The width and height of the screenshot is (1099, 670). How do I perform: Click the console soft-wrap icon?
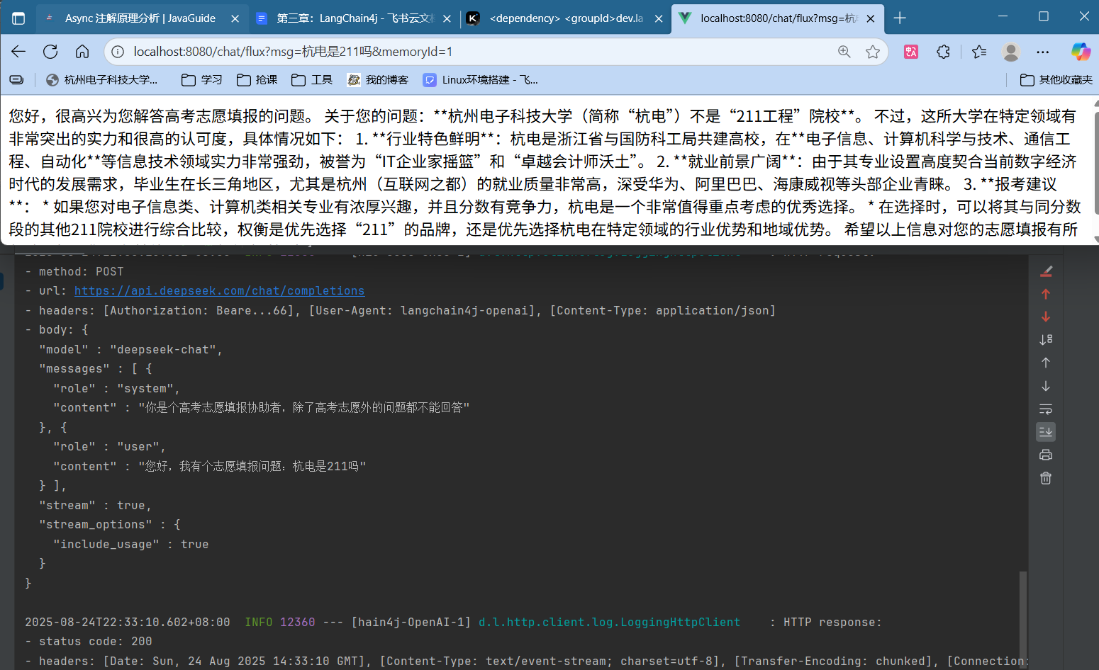point(1046,409)
